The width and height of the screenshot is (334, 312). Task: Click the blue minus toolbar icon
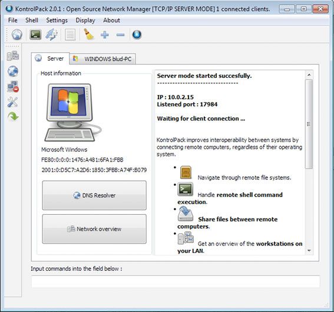click(120, 35)
